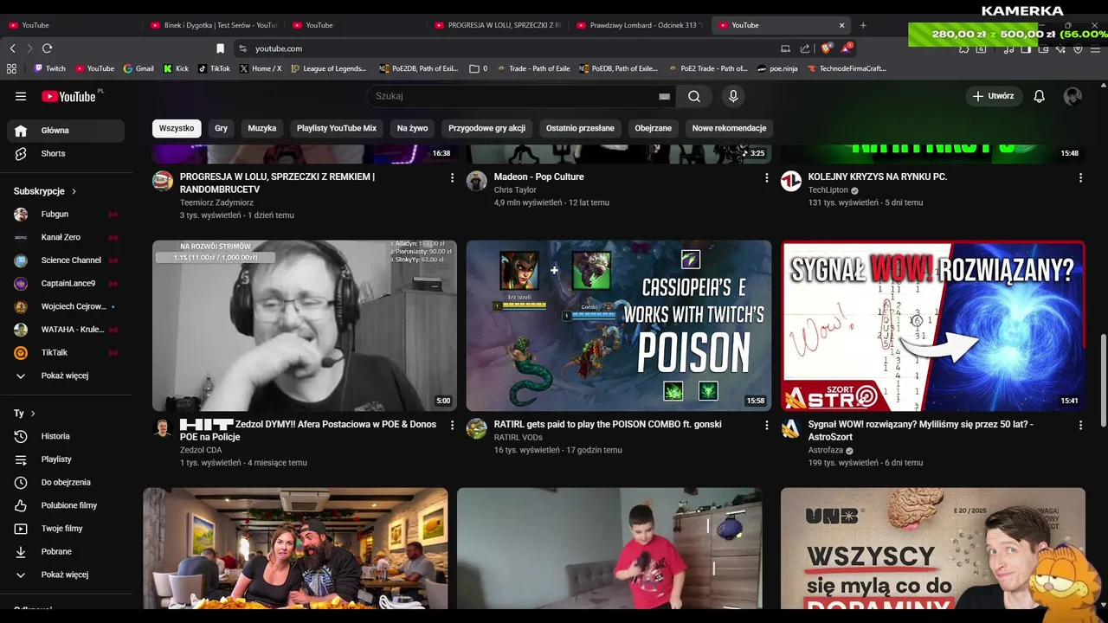Bookmark this page in address bar
The image size is (1108, 623).
(220, 48)
